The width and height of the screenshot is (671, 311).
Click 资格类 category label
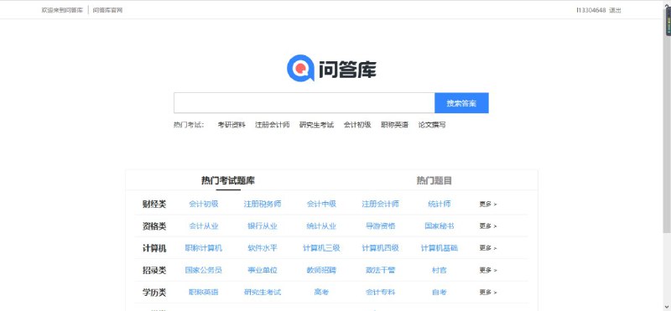pos(154,226)
